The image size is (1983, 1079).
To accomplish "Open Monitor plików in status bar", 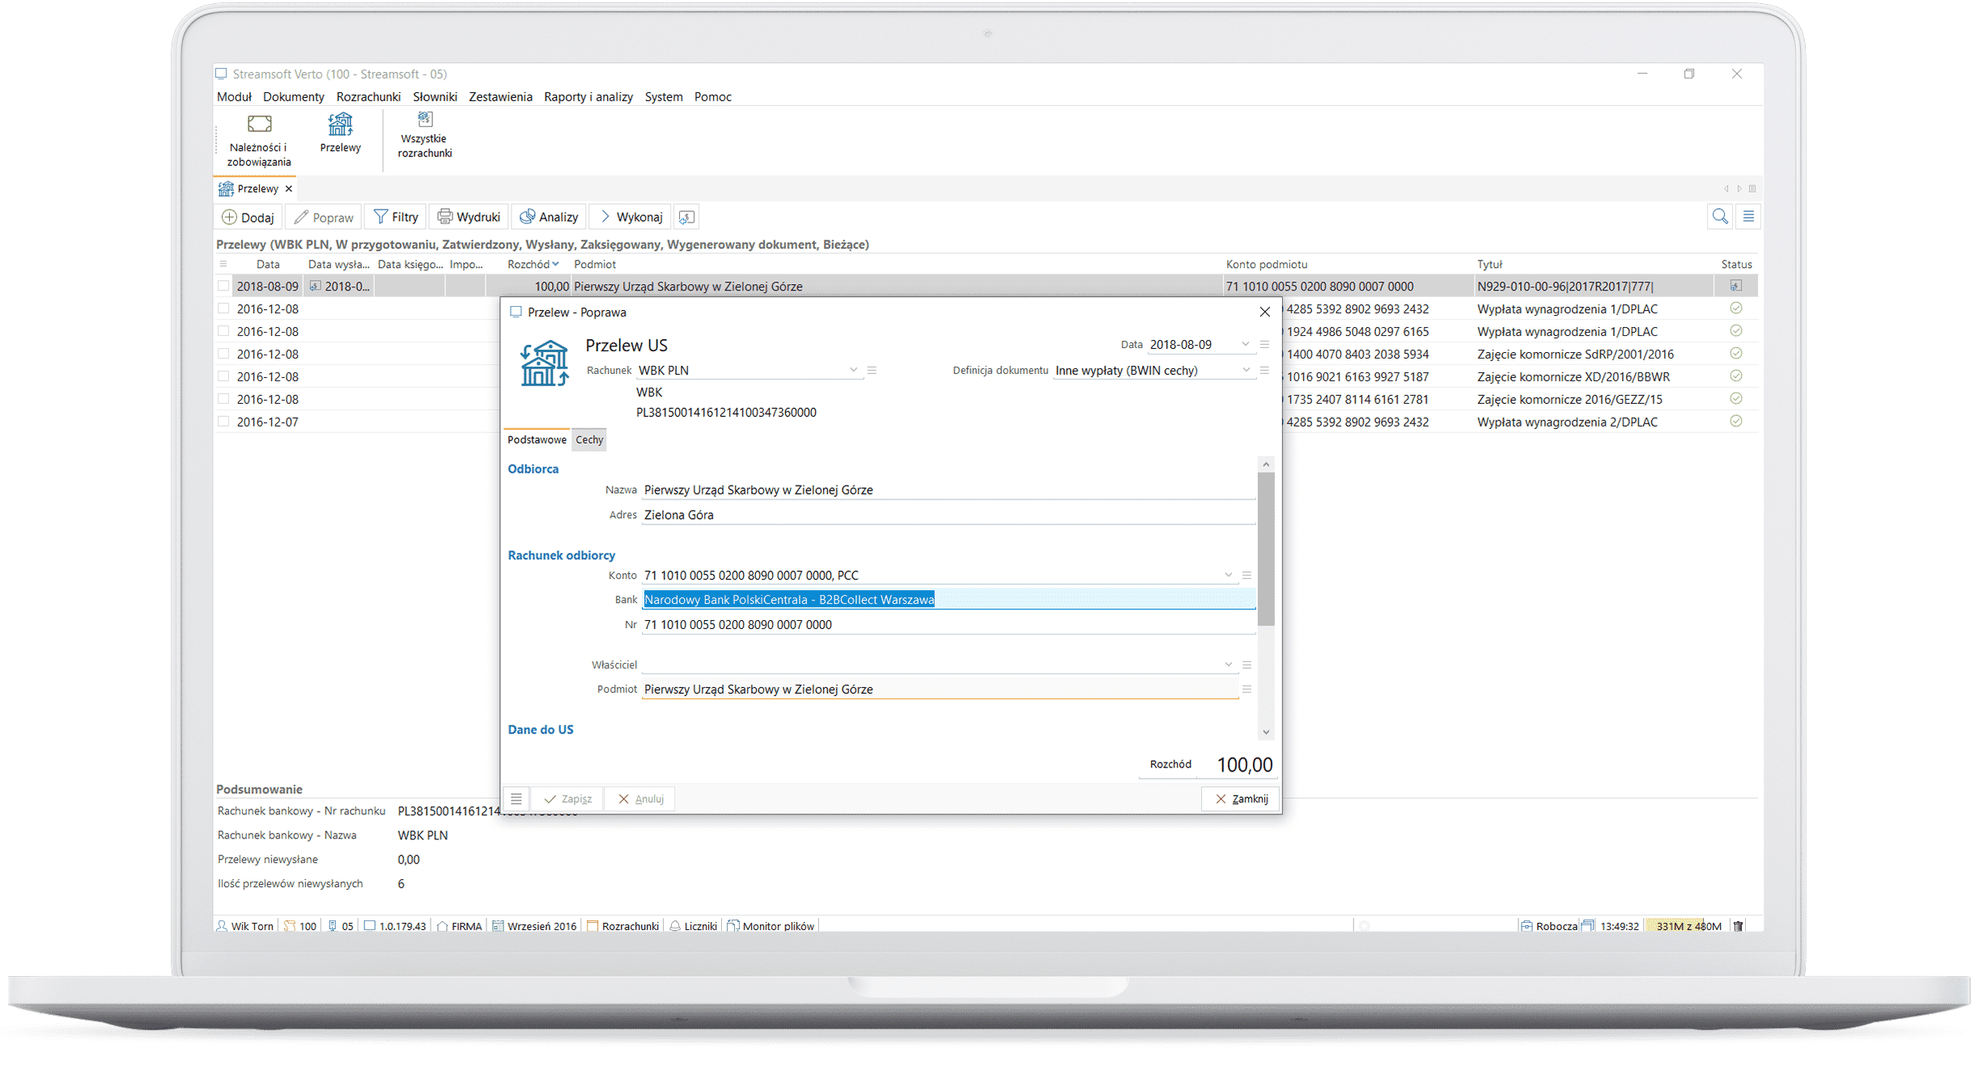I will [771, 926].
